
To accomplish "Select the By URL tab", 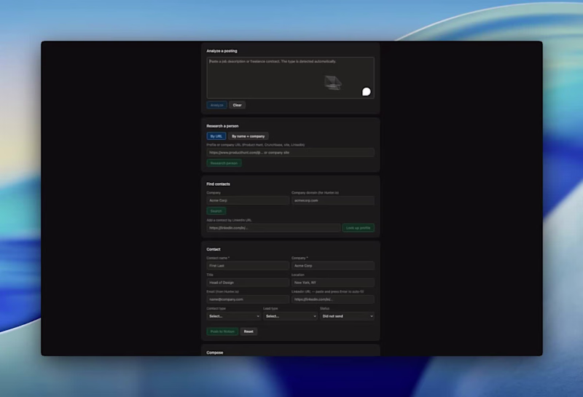I will coord(216,136).
